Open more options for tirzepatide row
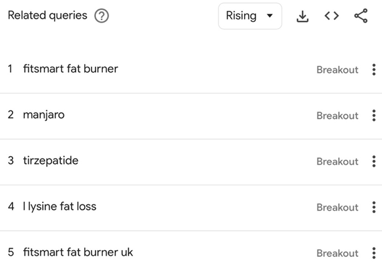This screenshot has width=382, height=272. 374,161
